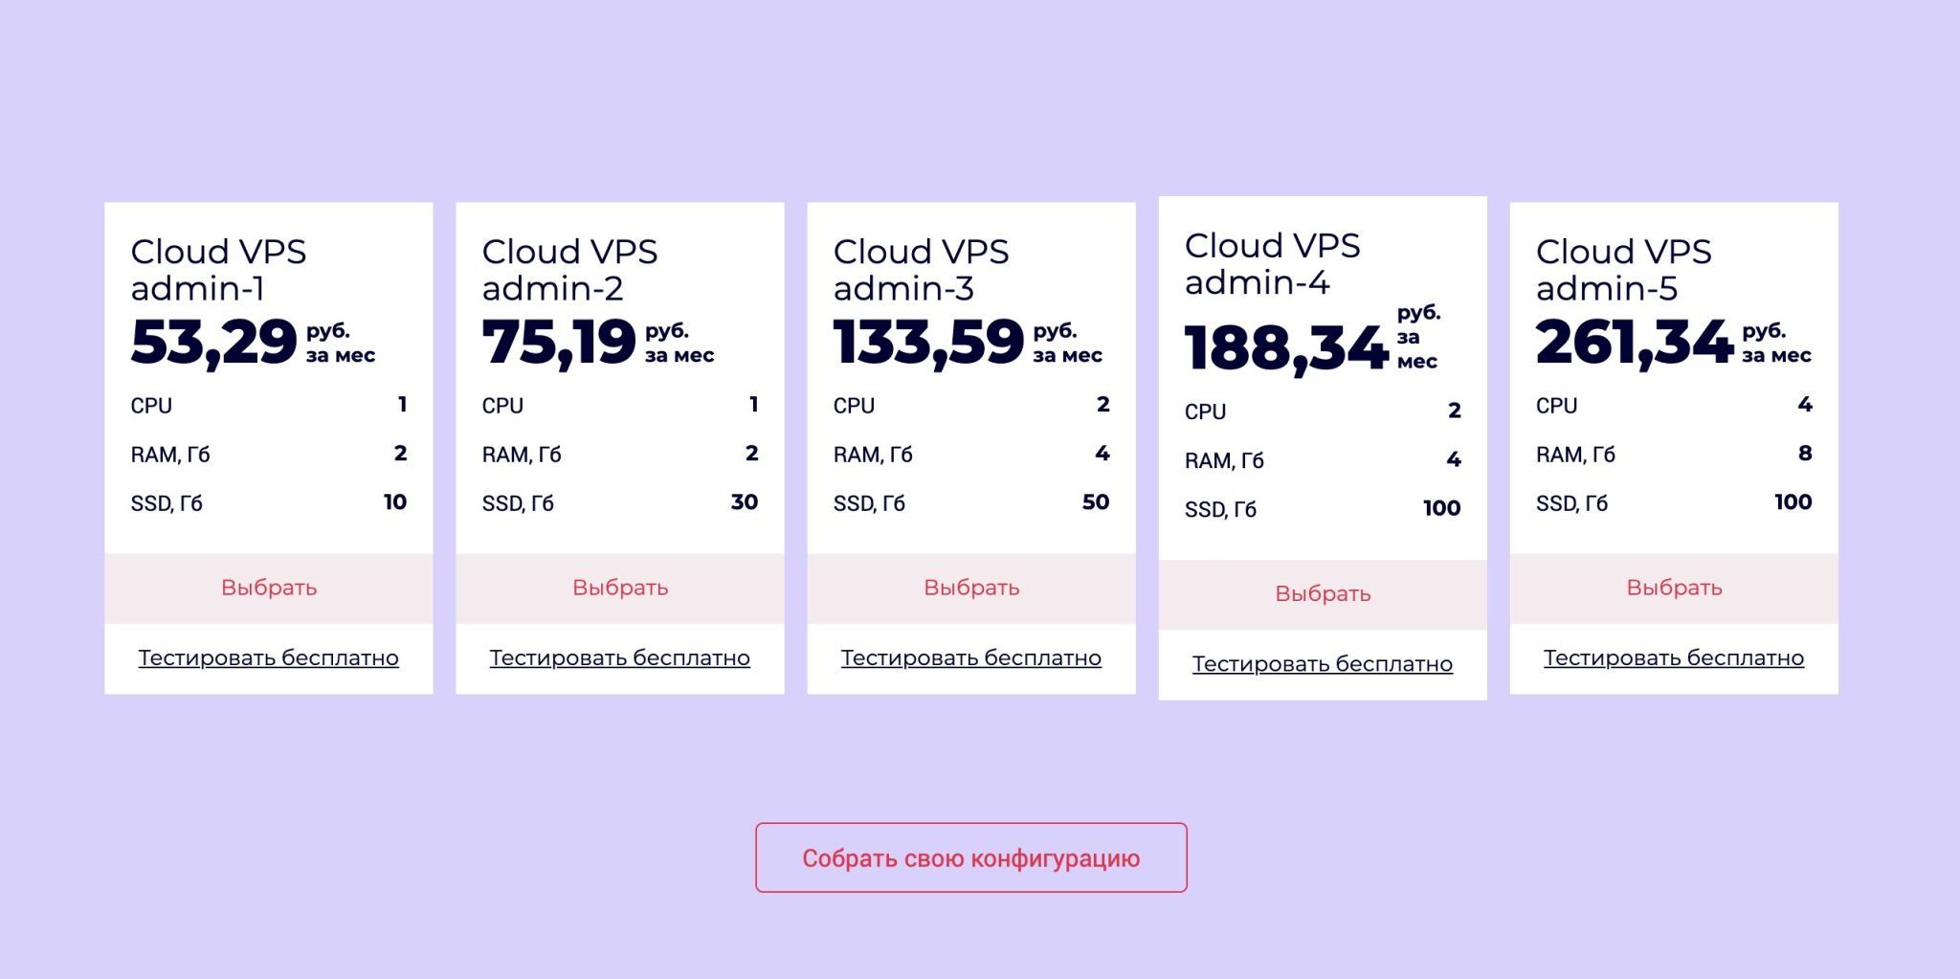The width and height of the screenshot is (1960, 979).
Task: Click the 133,59 price figure
Action: (x=928, y=343)
